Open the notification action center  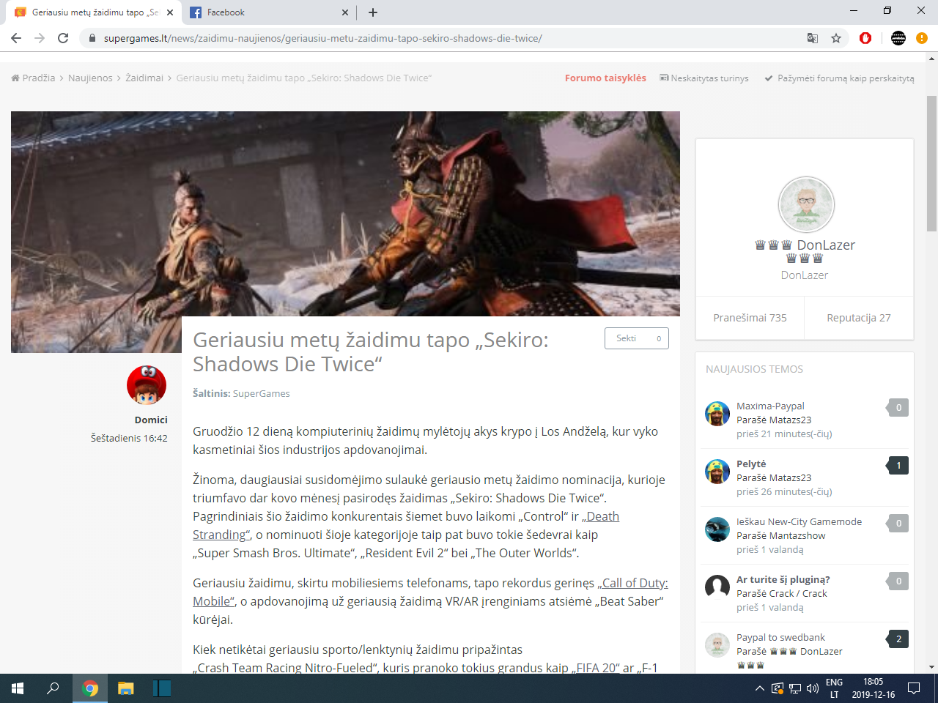click(914, 688)
